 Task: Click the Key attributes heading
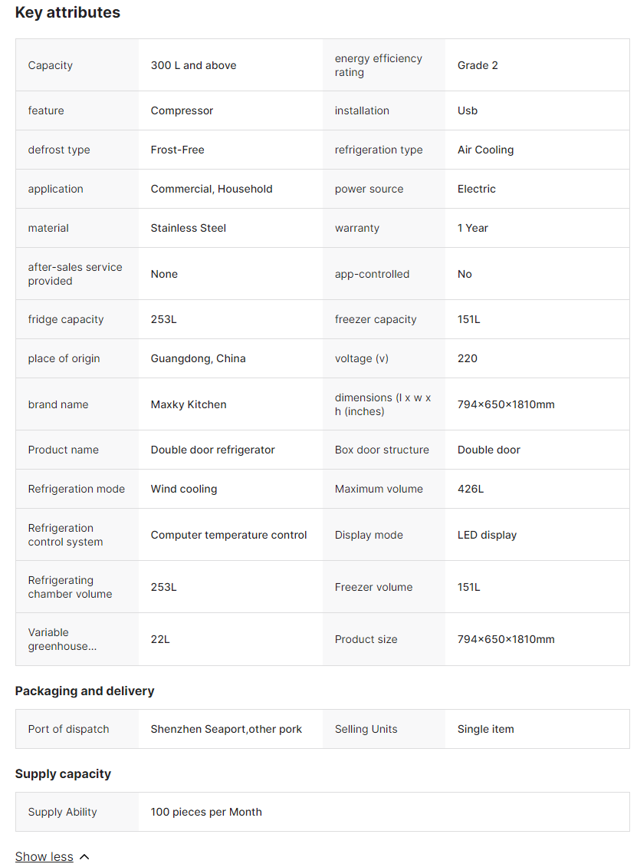(x=67, y=12)
